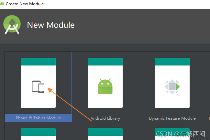Click the Phone & Tablet Module label

tap(38, 118)
